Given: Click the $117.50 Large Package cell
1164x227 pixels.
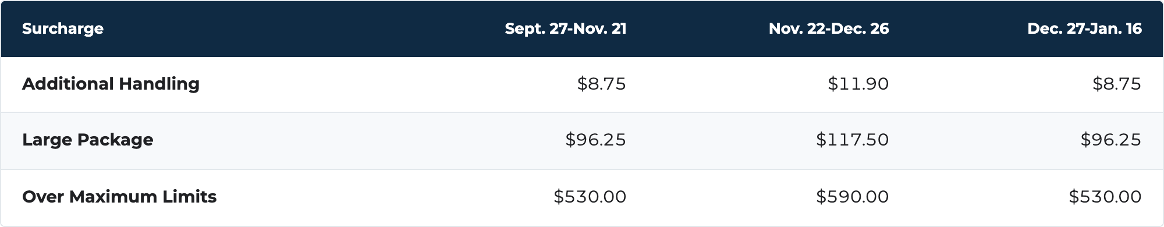Looking at the screenshot, I should [852, 140].
